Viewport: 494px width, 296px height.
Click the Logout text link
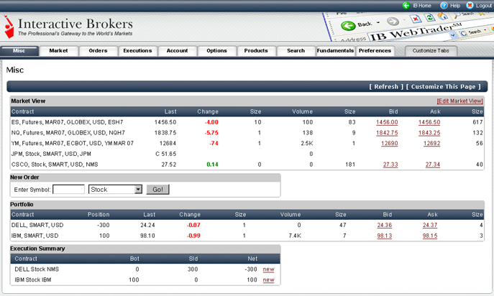484,6
